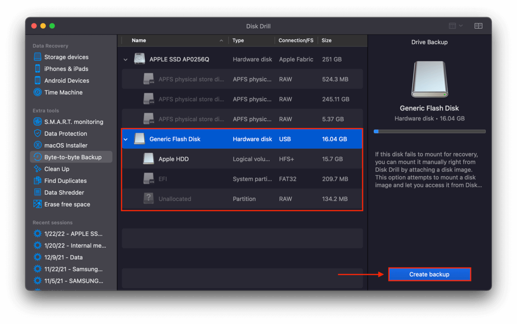517x324 pixels.
Task: Open S.M.A.R.T. monitoring tool
Action: coord(74,122)
